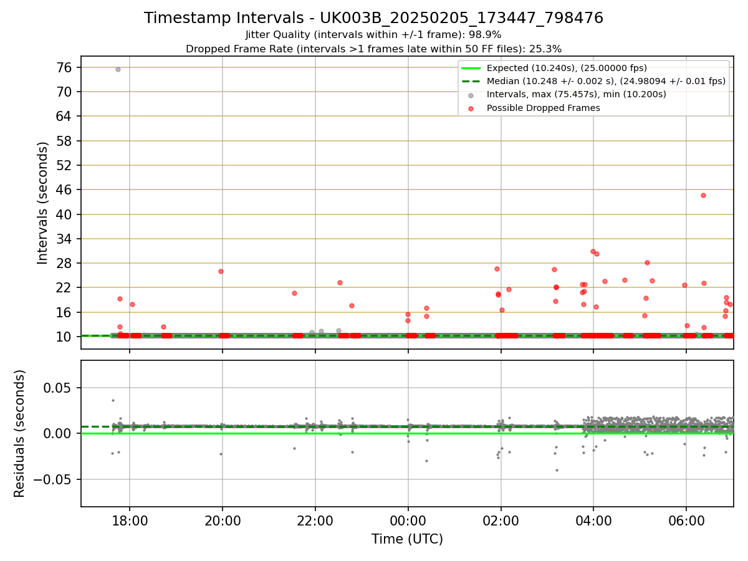
Task: Click the red dropped-frame point near 44 seconds
Action: pyautogui.click(x=703, y=195)
